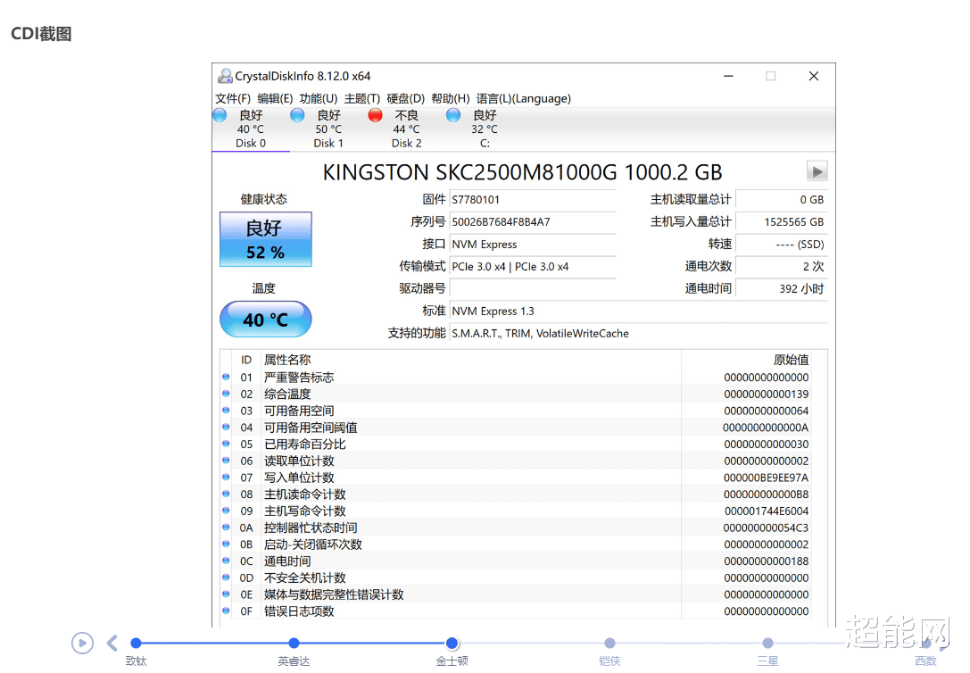Open the 编辑(E) menu
This screenshot has height=673, width=970.
[275, 98]
